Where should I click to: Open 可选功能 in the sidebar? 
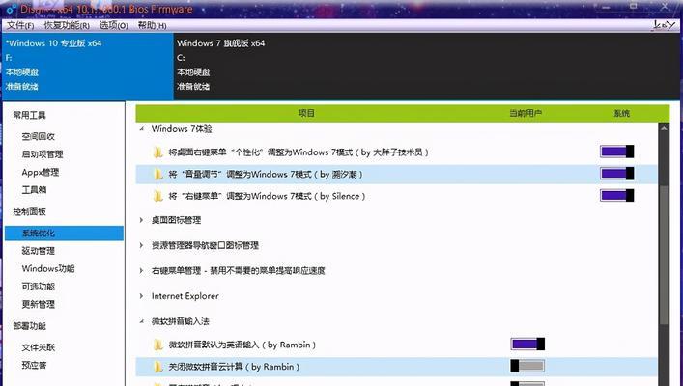pos(39,287)
